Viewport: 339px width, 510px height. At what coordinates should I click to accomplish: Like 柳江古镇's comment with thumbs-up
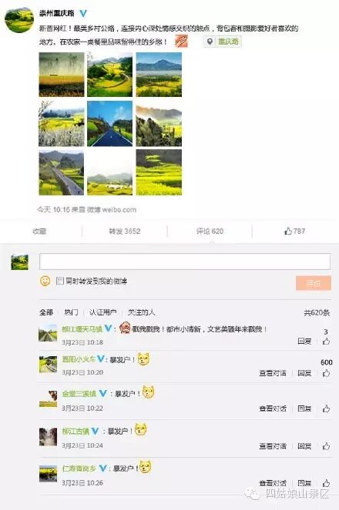(x=326, y=446)
